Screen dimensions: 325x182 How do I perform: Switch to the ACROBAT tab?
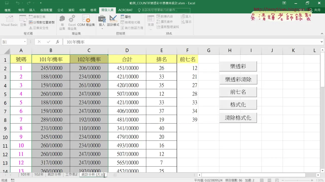click(x=125, y=10)
